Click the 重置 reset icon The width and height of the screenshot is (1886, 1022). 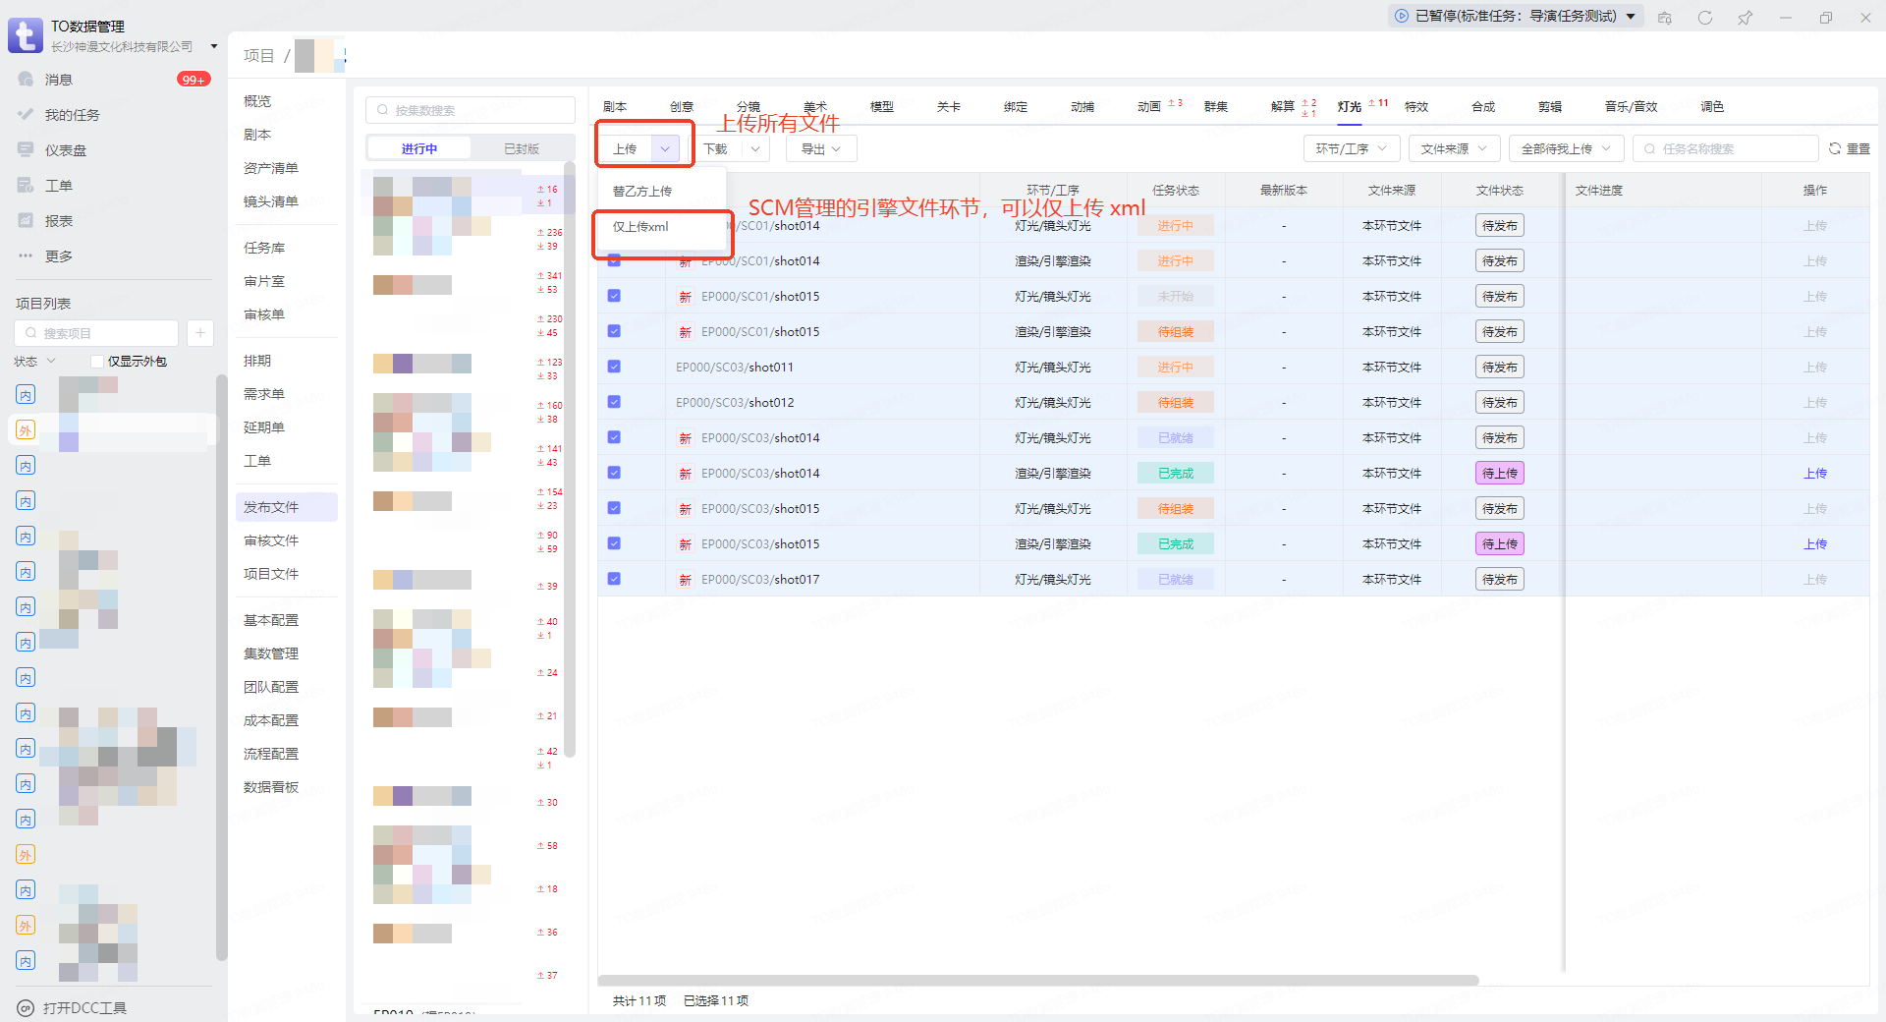[1835, 149]
